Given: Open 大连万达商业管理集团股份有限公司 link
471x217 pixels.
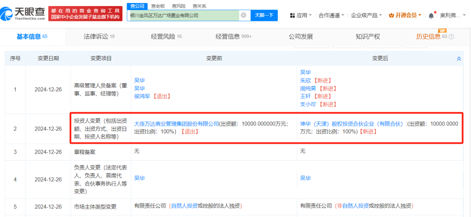Looking at the screenshot, I should tap(176, 124).
